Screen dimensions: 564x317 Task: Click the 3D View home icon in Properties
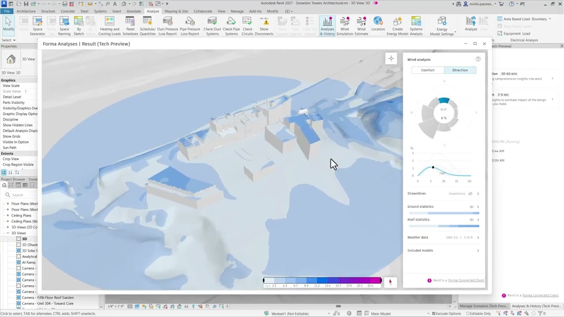coord(11,59)
